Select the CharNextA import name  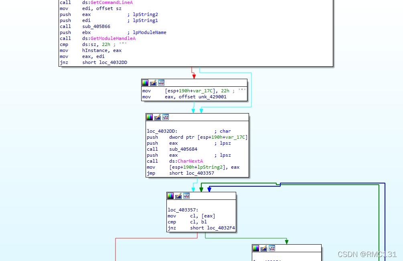click(x=190, y=161)
